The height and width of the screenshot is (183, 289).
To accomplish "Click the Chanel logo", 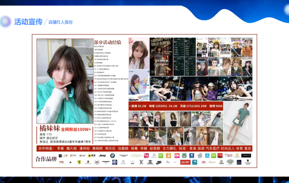I will pos(150,162).
